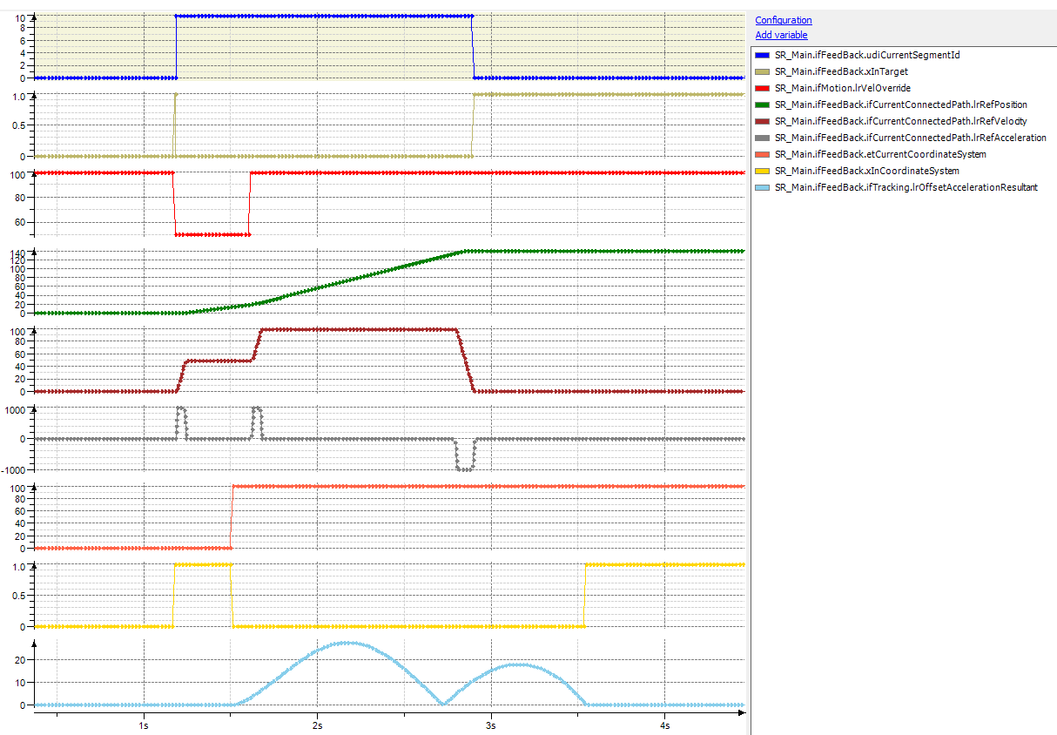Select SR_Main.ifFeedBack.udiCurrentSegmentId variable label
Screen dimensions: 1057x735
[x=867, y=55]
